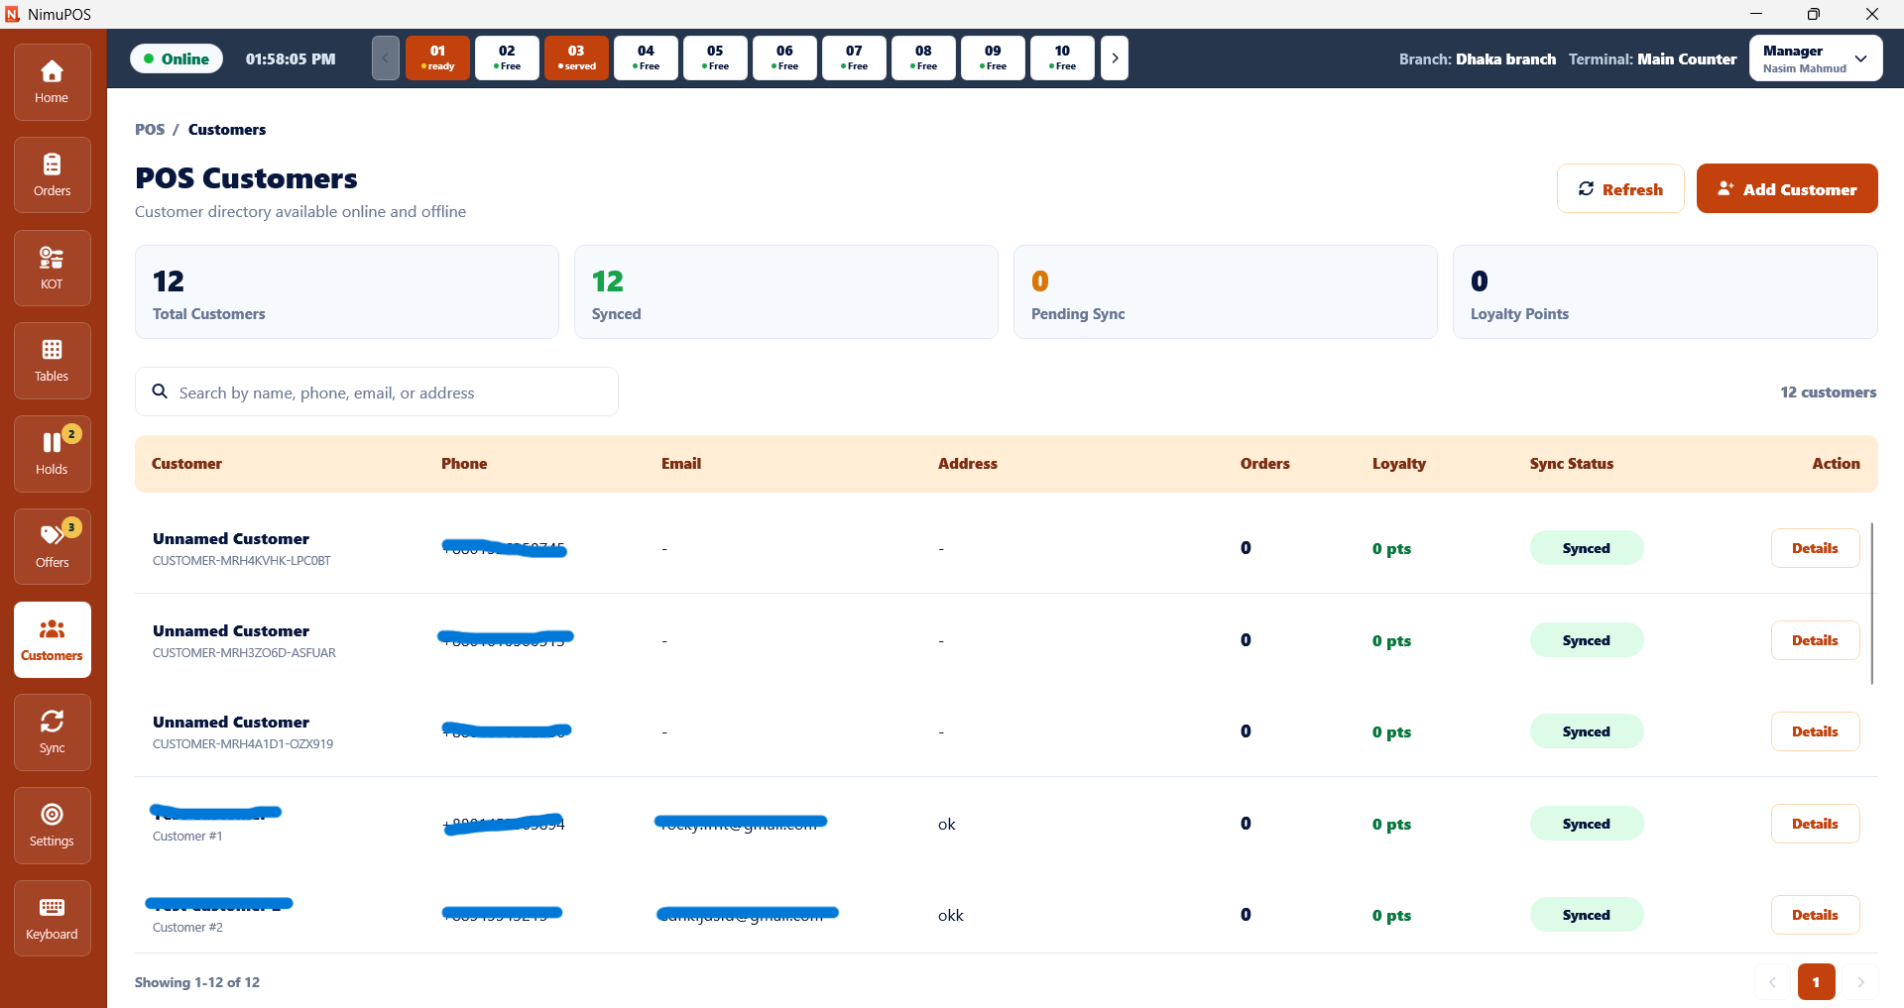Click Synced badge in Customer #1 row
This screenshot has width=1904, height=1008.
pyautogui.click(x=1587, y=824)
